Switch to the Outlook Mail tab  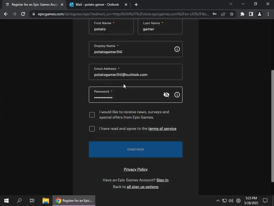pos(97,5)
